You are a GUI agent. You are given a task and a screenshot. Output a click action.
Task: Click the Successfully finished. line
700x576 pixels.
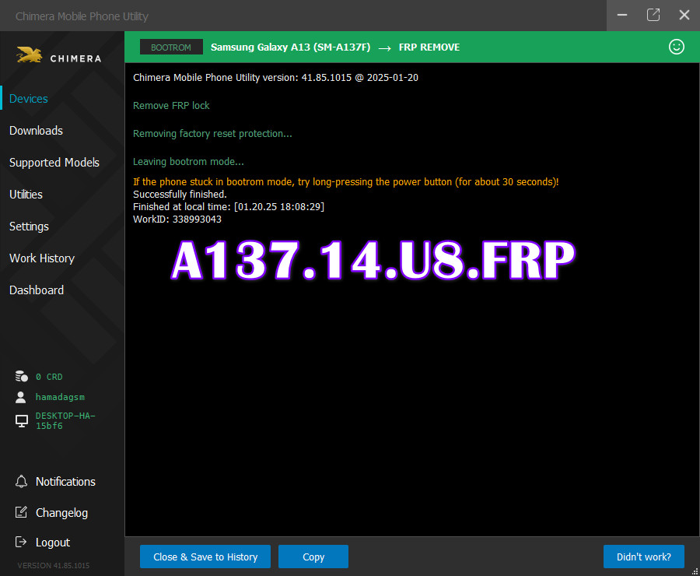point(180,195)
